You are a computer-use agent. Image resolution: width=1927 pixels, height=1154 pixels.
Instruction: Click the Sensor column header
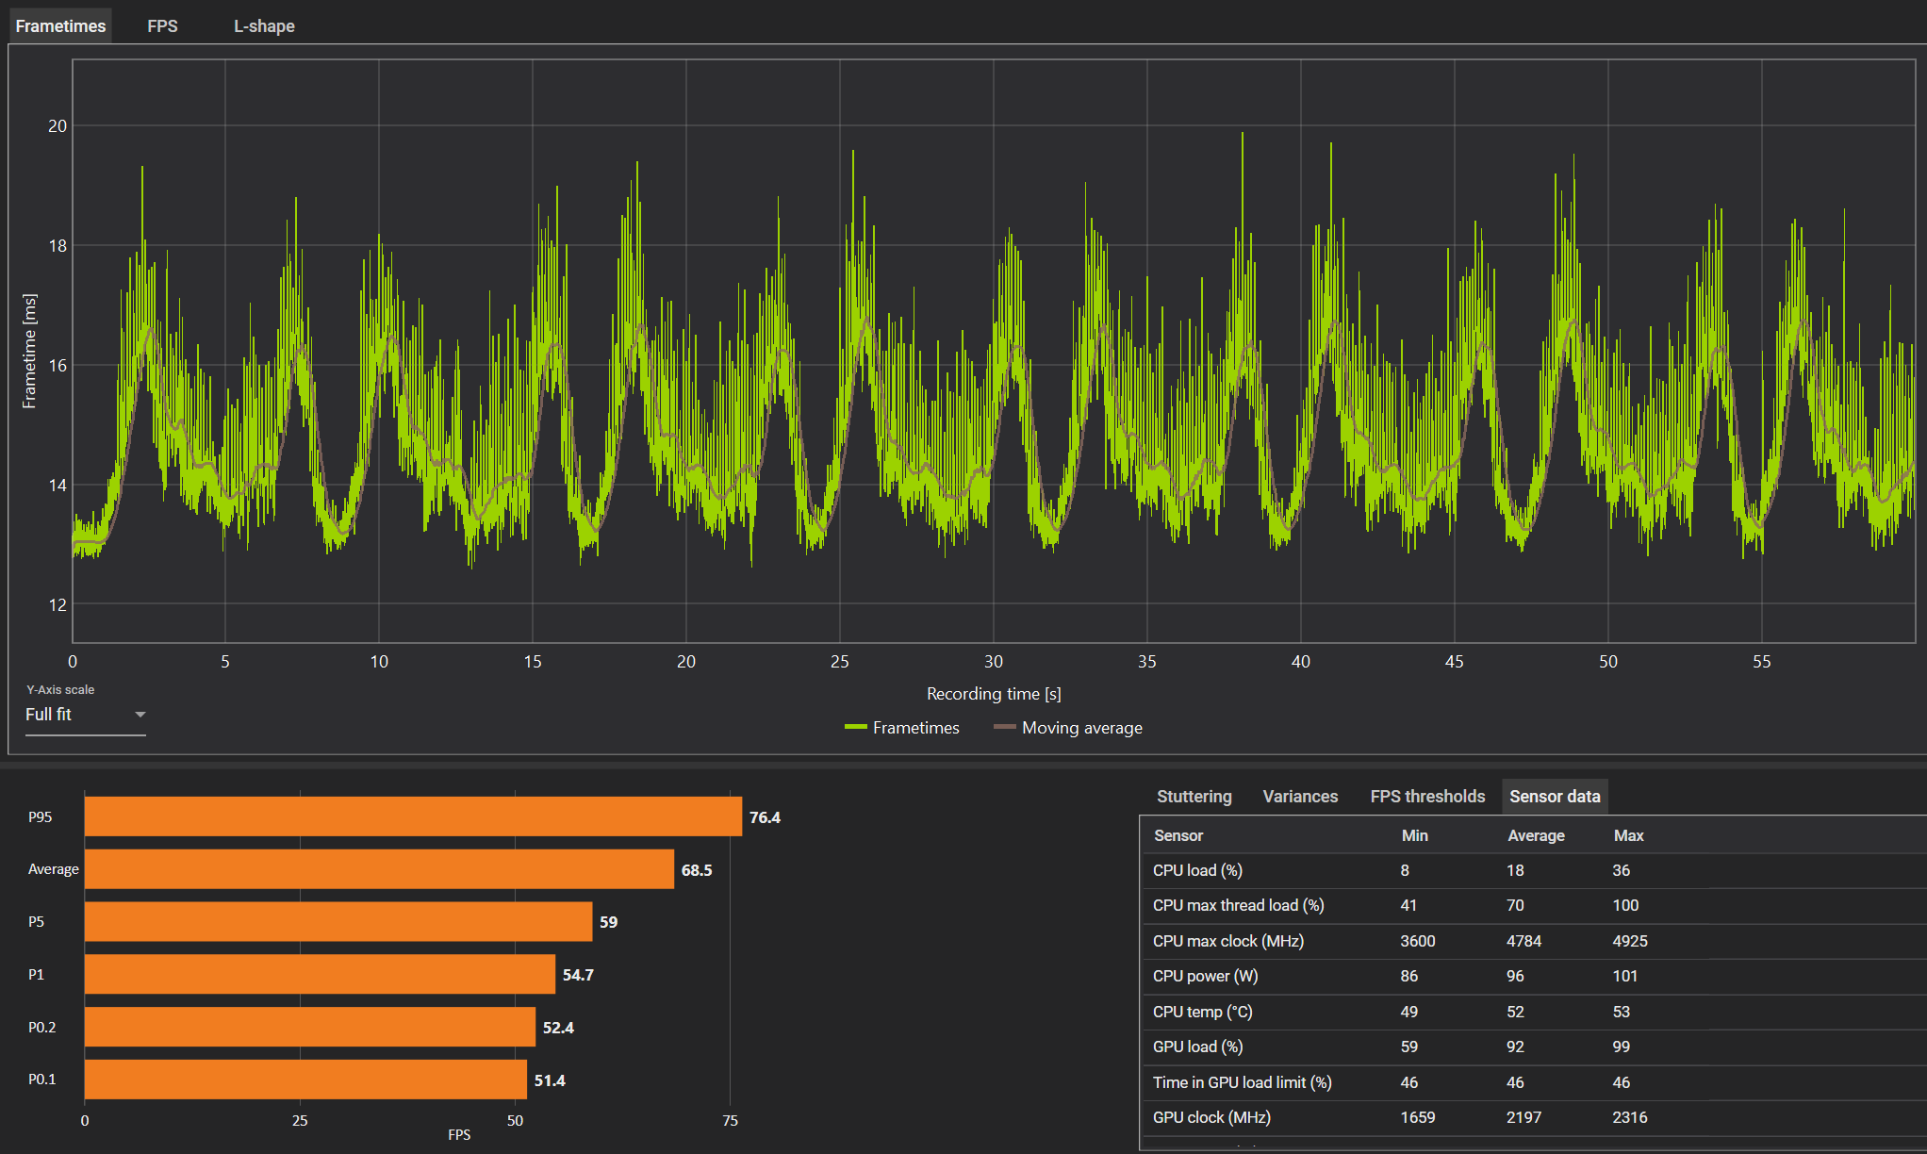click(1178, 835)
